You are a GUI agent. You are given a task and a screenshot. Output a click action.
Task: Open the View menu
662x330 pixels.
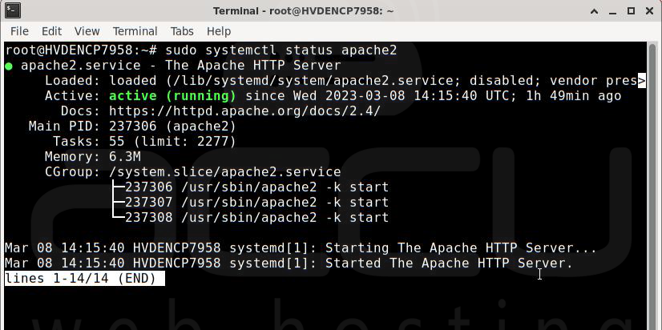point(87,31)
